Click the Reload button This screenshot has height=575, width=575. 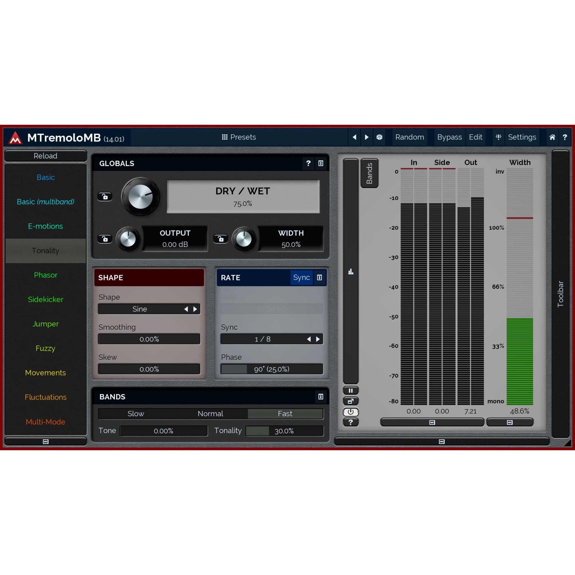click(x=45, y=156)
